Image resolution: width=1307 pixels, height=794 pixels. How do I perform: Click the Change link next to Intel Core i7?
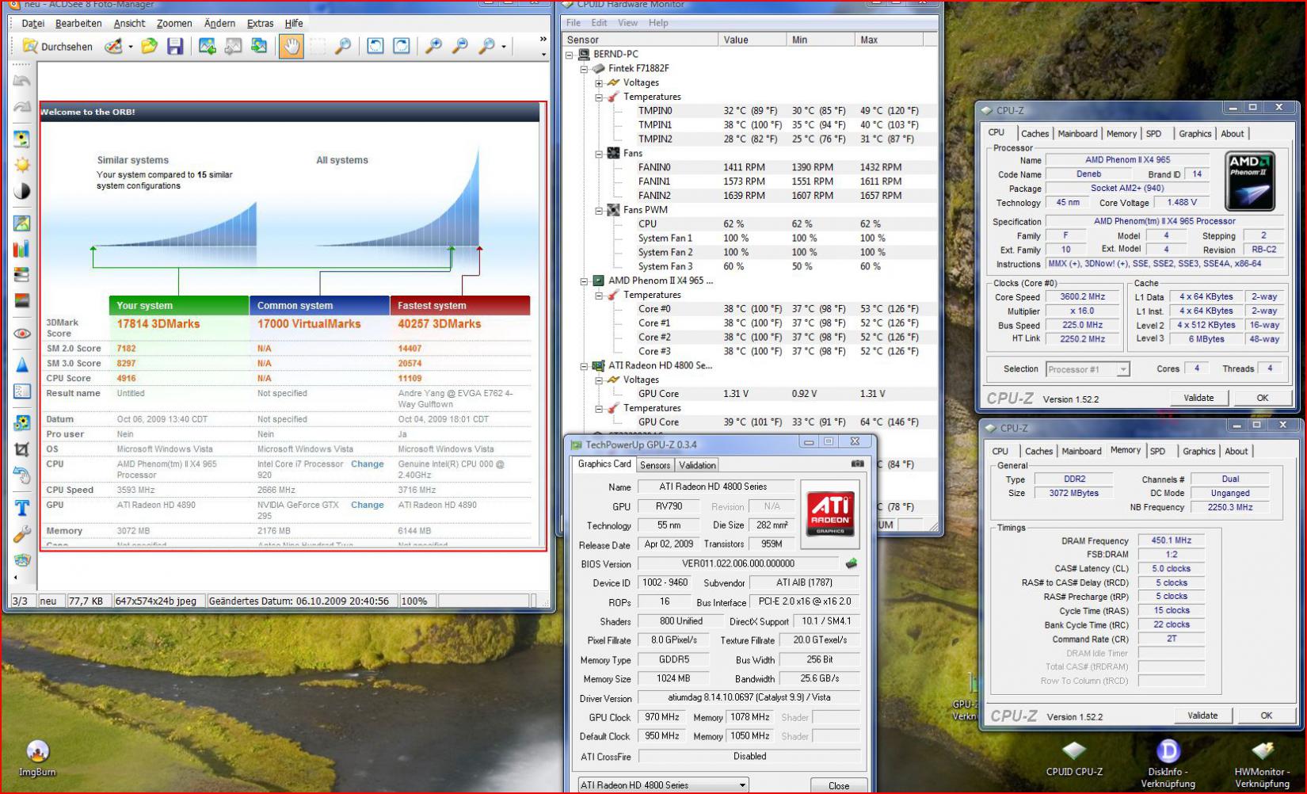(x=368, y=464)
